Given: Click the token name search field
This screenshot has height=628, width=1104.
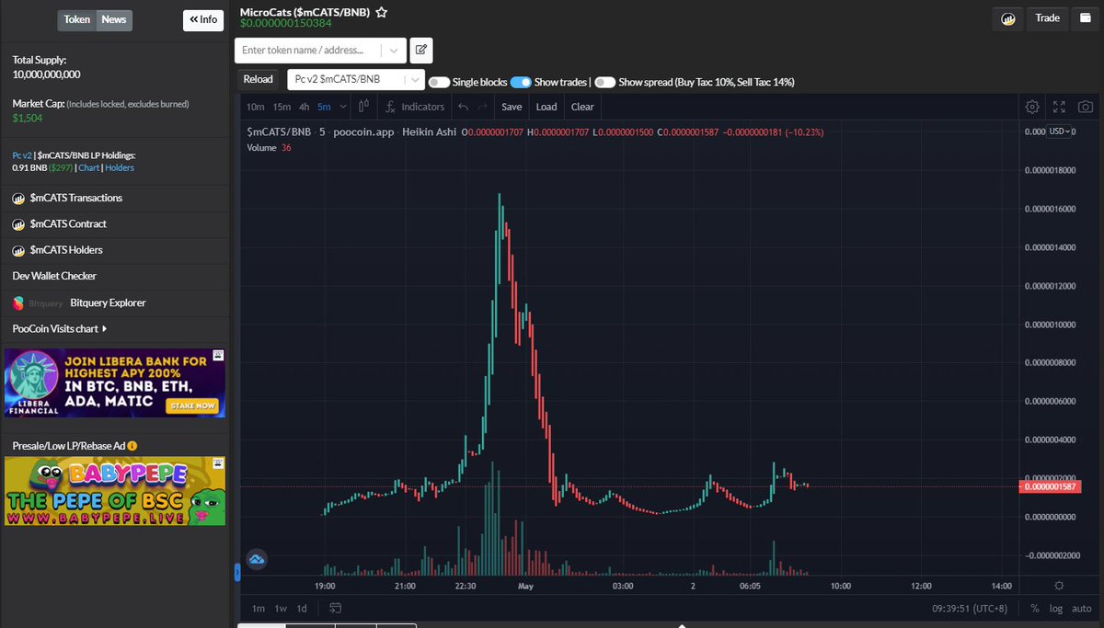Looking at the screenshot, I should pos(309,51).
